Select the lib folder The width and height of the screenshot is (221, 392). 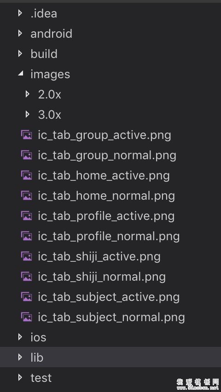pos(110,357)
